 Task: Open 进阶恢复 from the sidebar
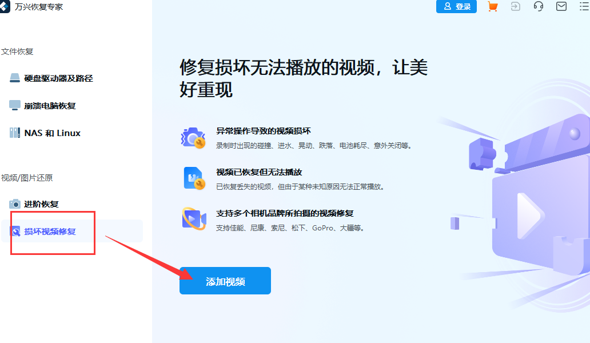pyautogui.click(x=45, y=203)
